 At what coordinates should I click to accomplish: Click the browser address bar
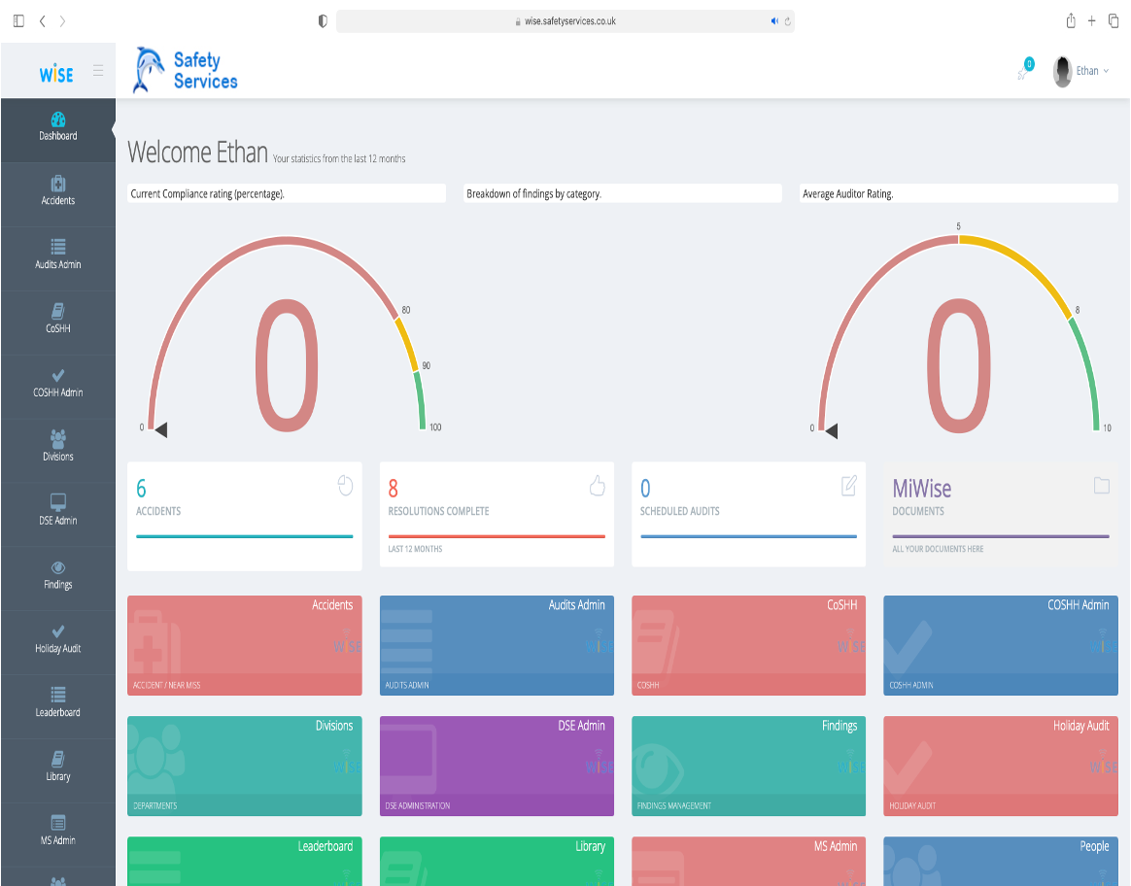[x=565, y=21]
